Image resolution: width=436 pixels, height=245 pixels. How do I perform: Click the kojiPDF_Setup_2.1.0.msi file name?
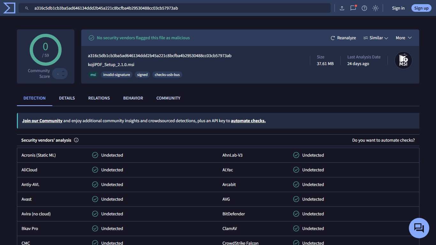[x=111, y=64]
